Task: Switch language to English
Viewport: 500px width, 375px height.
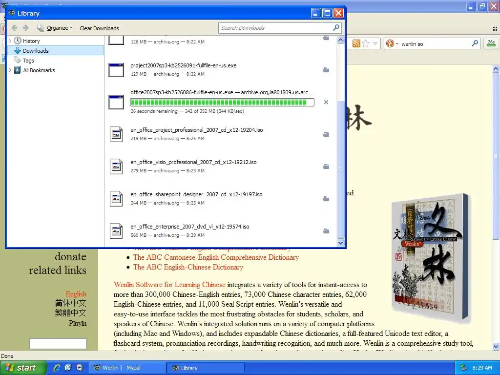Action: pos(76,293)
